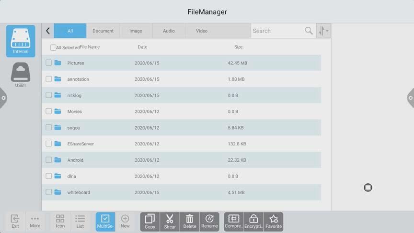Click the Encryption lock icon

coord(253,222)
